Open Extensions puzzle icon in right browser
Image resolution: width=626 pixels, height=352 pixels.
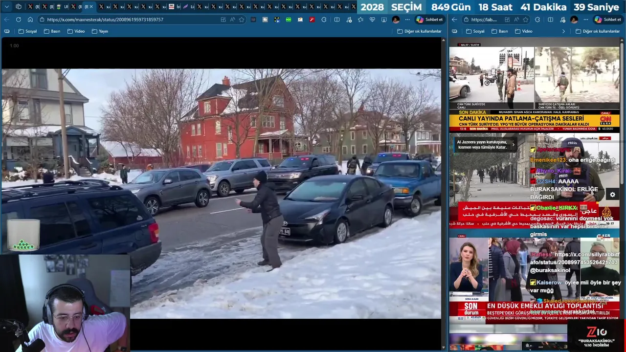(537, 20)
